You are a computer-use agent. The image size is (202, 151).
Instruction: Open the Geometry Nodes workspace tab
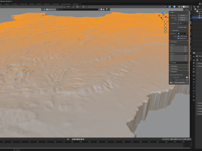click(x=66, y=4)
